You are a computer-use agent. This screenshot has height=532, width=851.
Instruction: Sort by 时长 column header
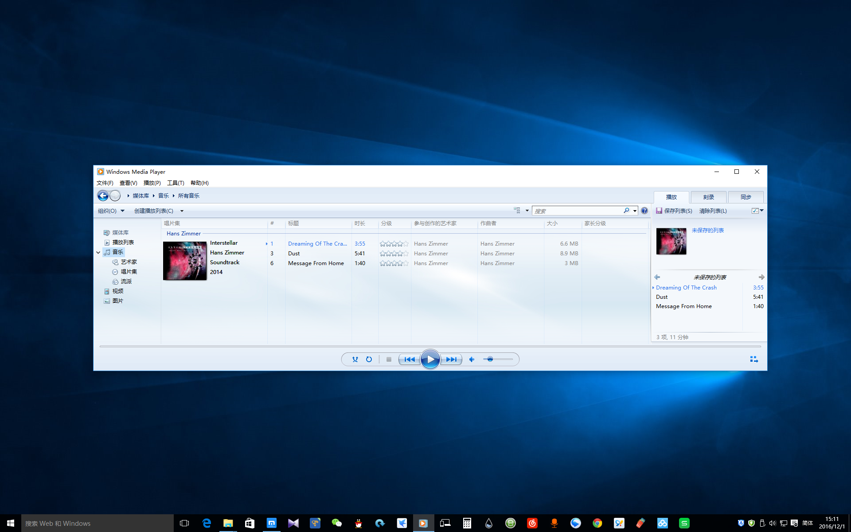(365, 223)
